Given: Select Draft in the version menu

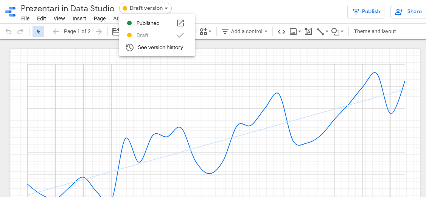Looking at the screenshot, I should click(x=157, y=35).
